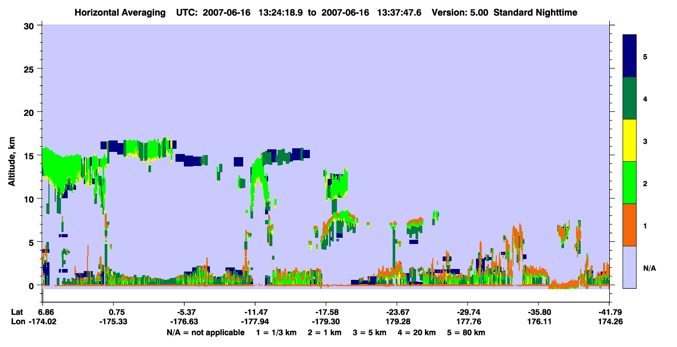This screenshot has height=347, width=677.
Task: Click legend text 'N/A = not applicable'
Action: [x=205, y=332]
